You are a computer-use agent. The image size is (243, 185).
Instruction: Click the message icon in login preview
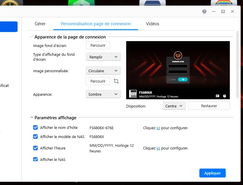[x=218, y=96]
